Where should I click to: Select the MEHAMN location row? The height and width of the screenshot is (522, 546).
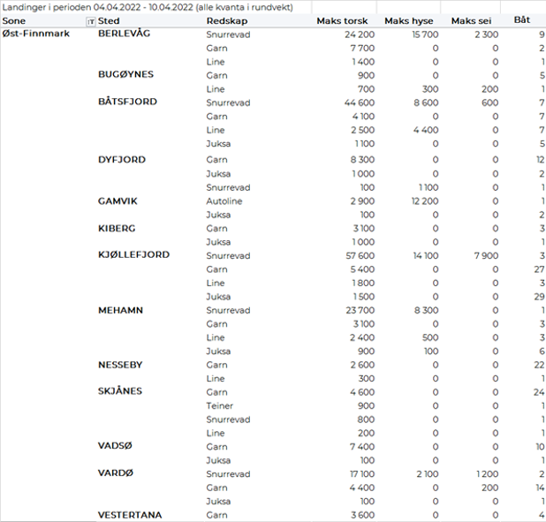[120, 310]
